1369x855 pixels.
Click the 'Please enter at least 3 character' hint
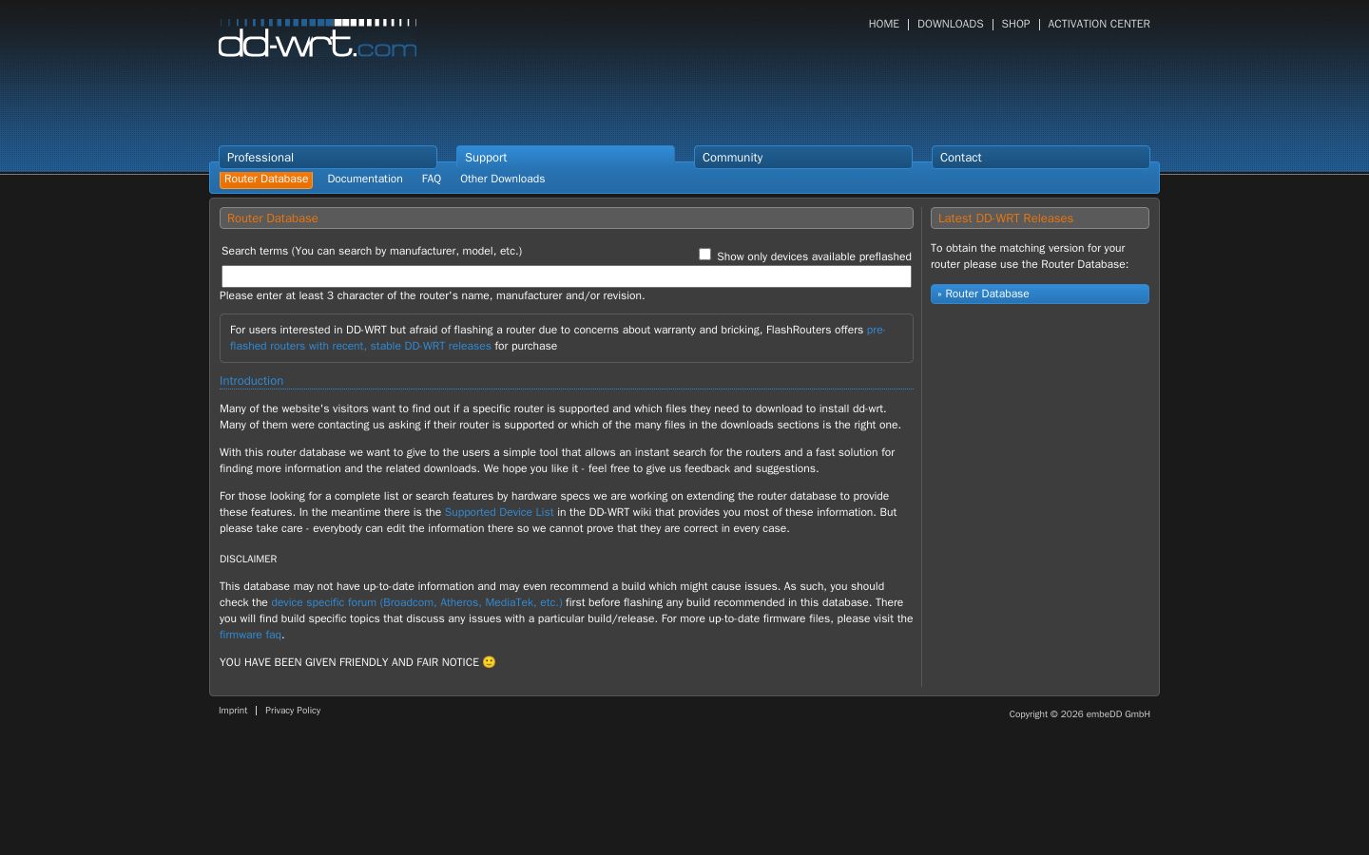click(x=433, y=295)
